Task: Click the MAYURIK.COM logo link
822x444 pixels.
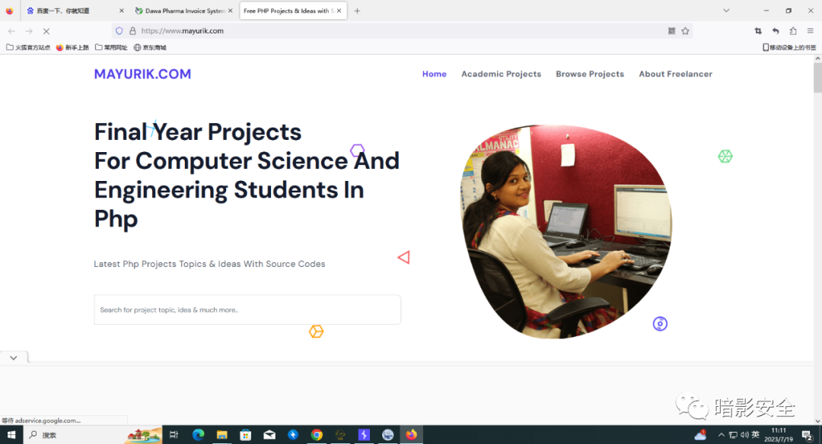Action: [x=142, y=74]
